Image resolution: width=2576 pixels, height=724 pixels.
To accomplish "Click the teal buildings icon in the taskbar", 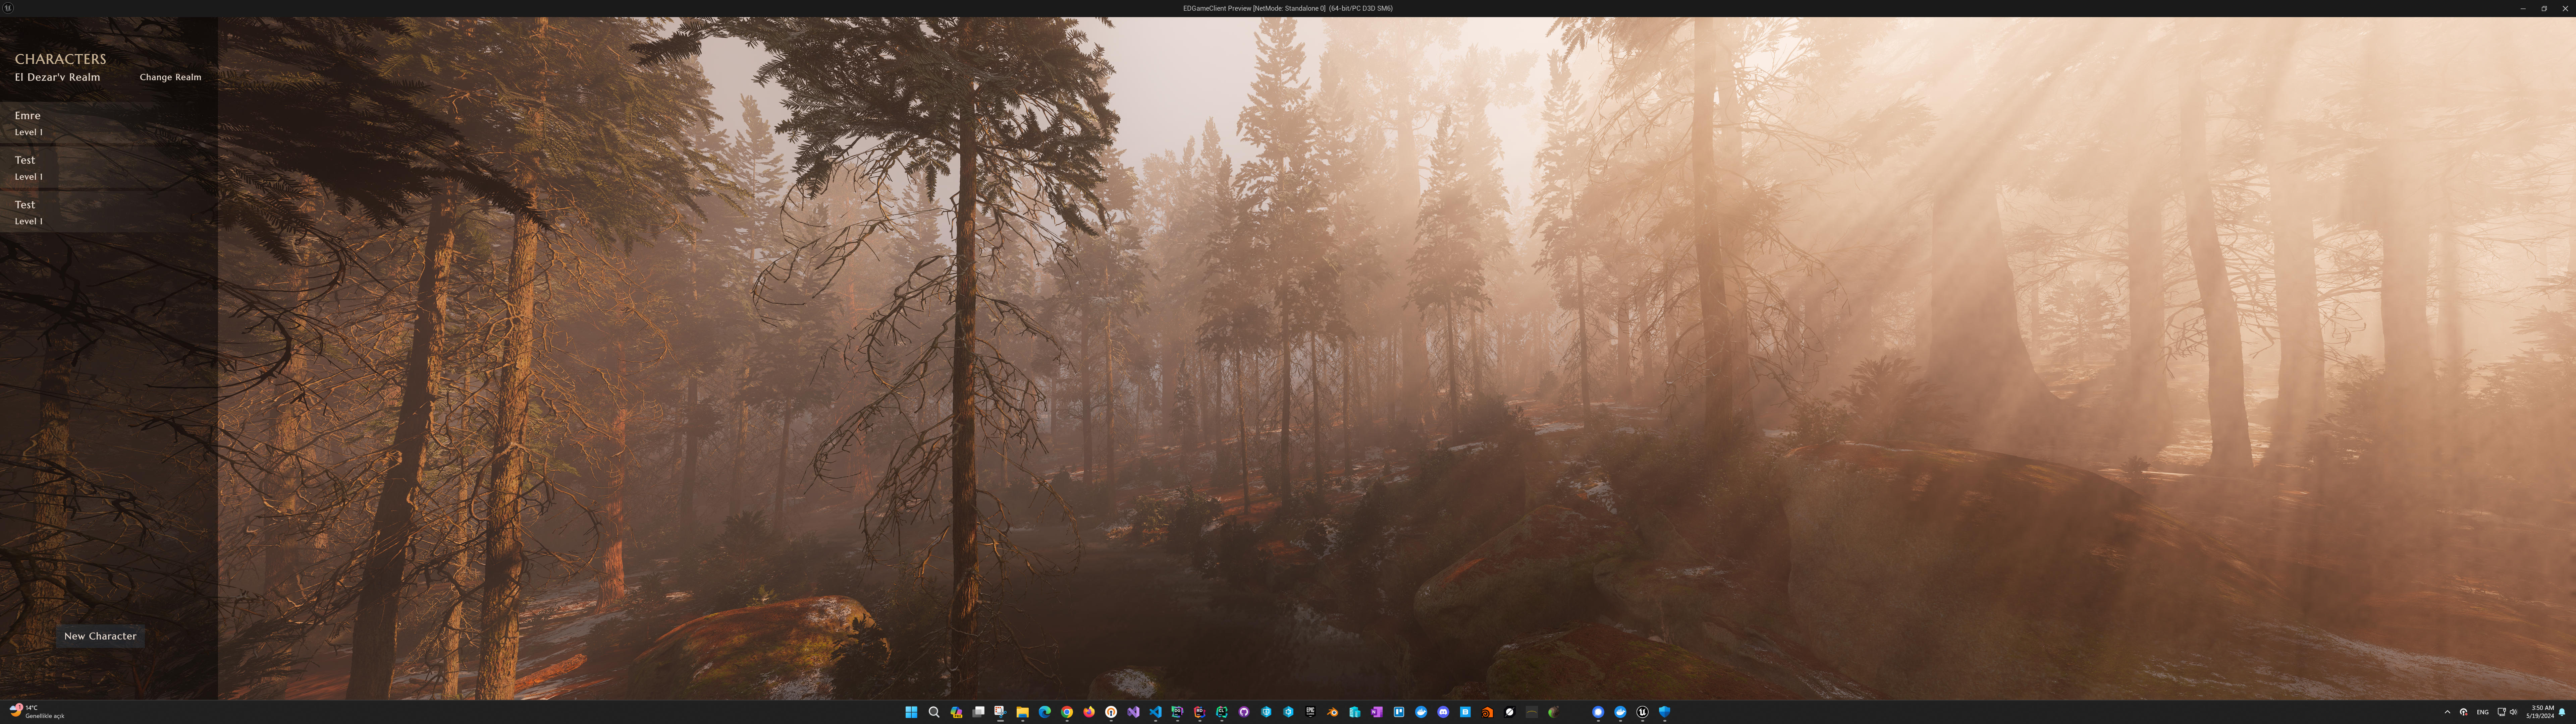I will point(1355,712).
